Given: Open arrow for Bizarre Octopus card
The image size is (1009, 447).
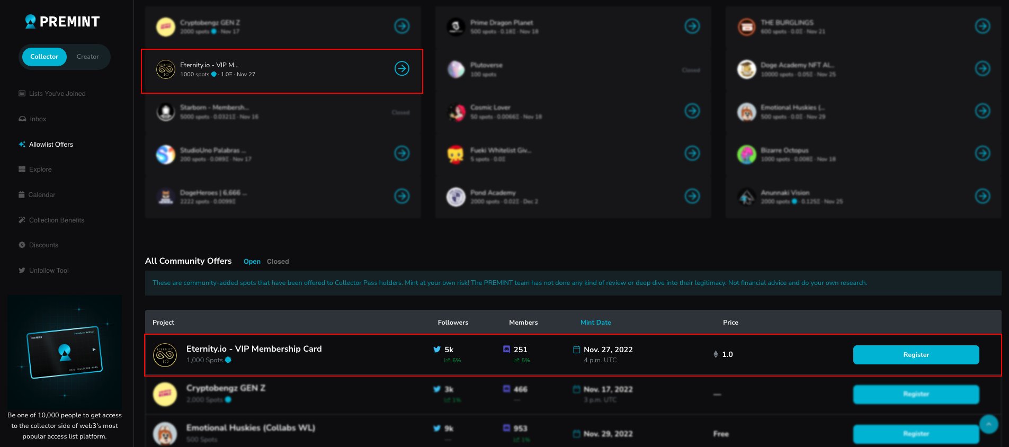Looking at the screenshot, I should point(983,153).
